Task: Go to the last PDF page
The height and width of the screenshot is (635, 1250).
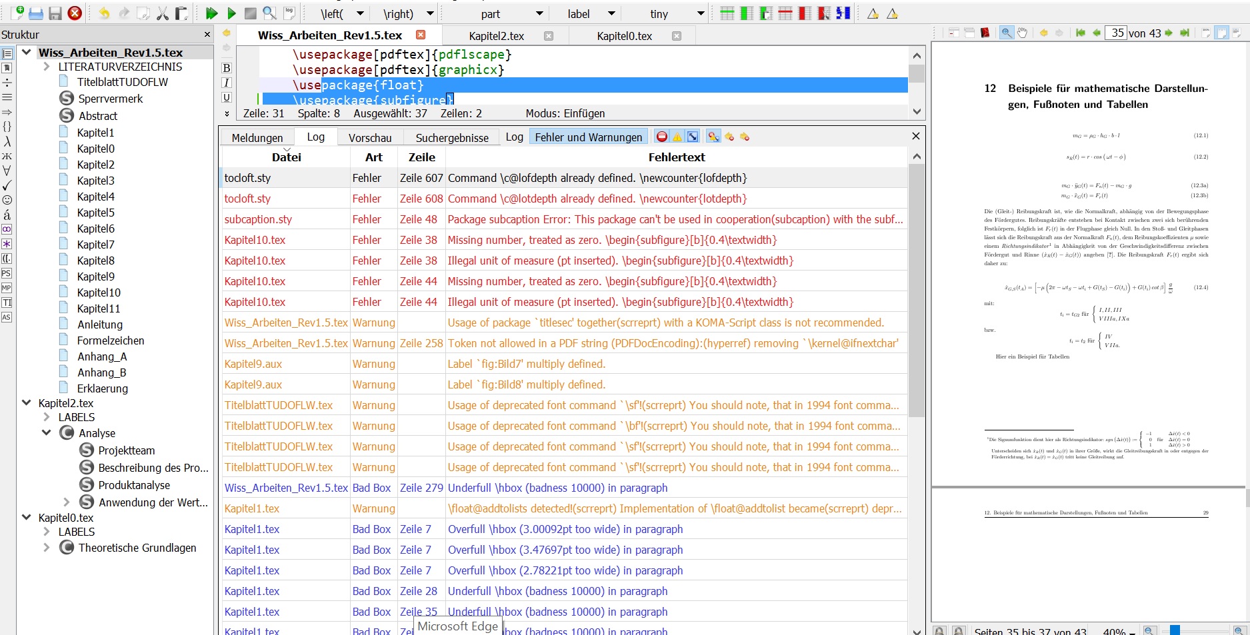Action: point(1185,33)
